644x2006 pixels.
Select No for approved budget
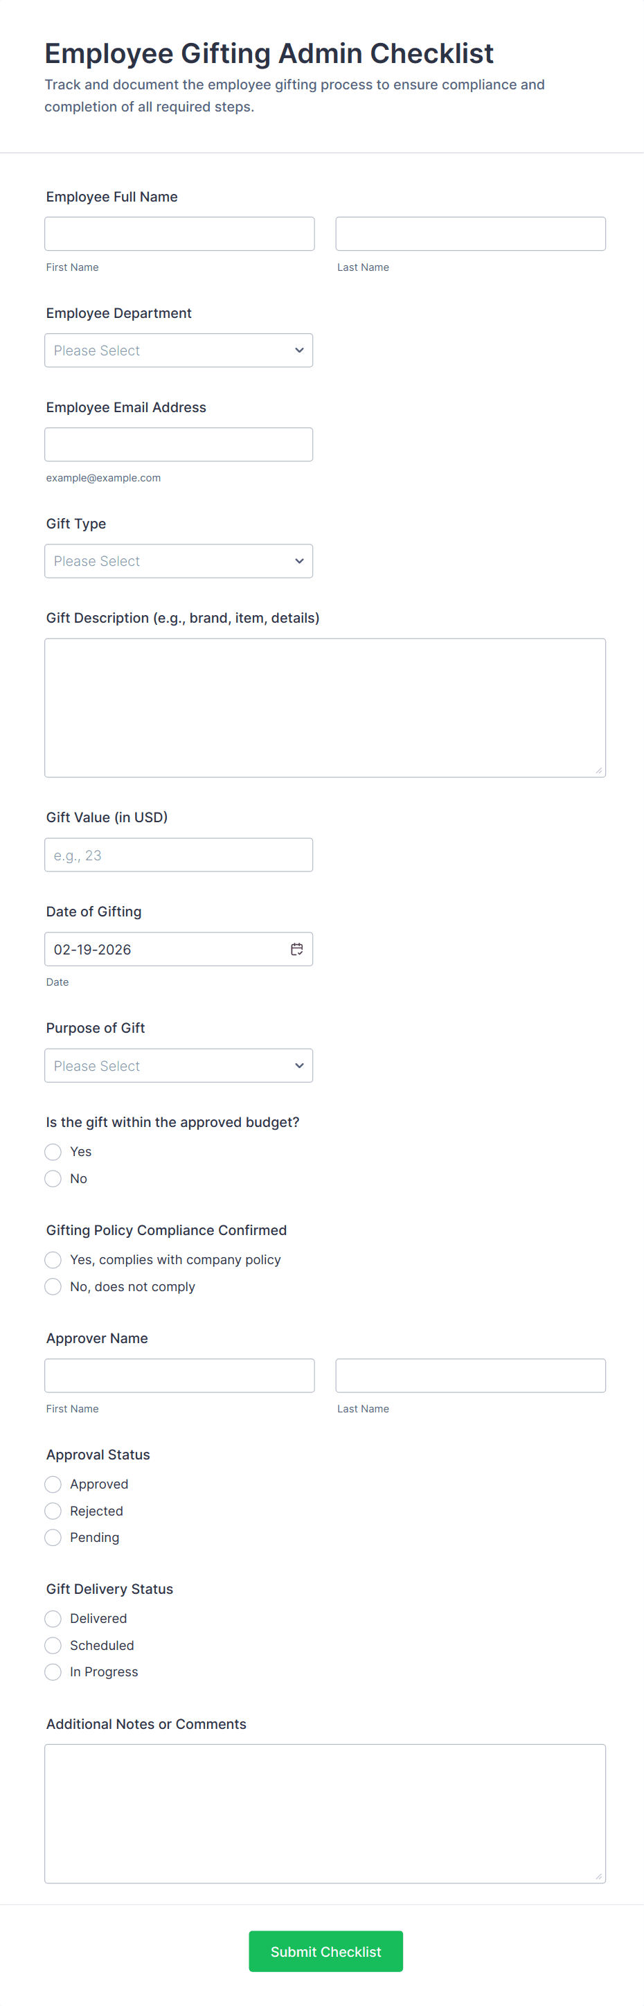53,1178
